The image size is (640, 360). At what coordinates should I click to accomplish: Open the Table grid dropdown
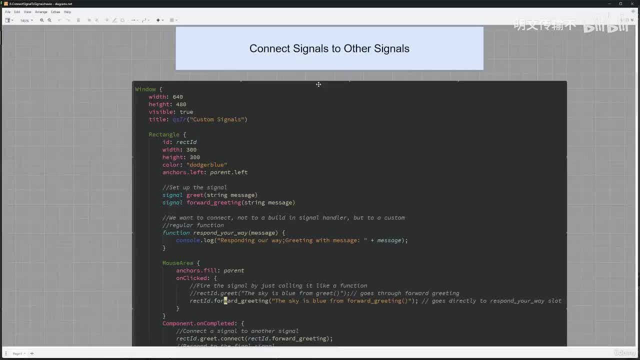173,20
